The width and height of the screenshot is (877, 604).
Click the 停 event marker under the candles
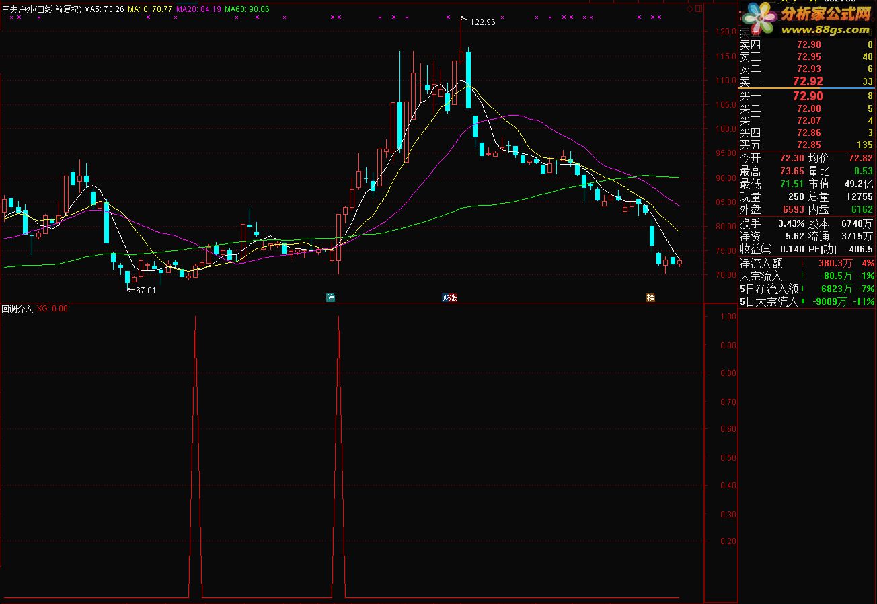(x=330, y=297)
